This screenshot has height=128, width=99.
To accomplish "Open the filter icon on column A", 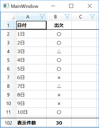I will click(x=42, y=17).
